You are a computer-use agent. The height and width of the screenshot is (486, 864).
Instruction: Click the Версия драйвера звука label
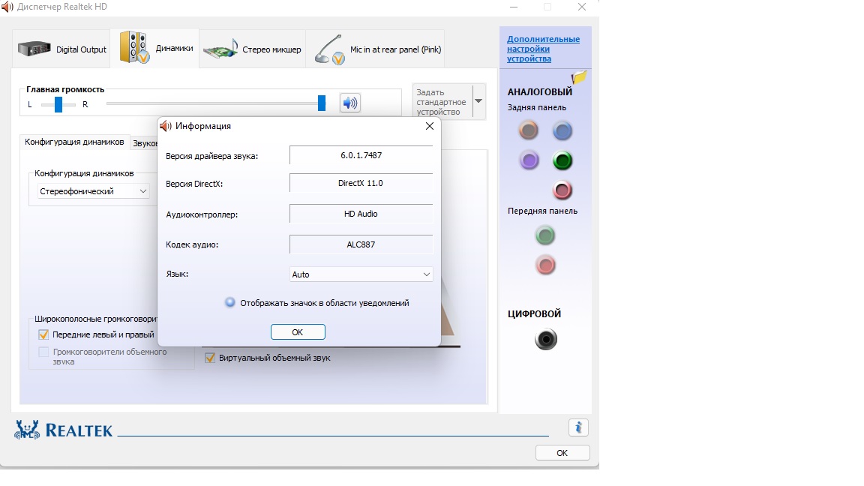tap(211, 156)
